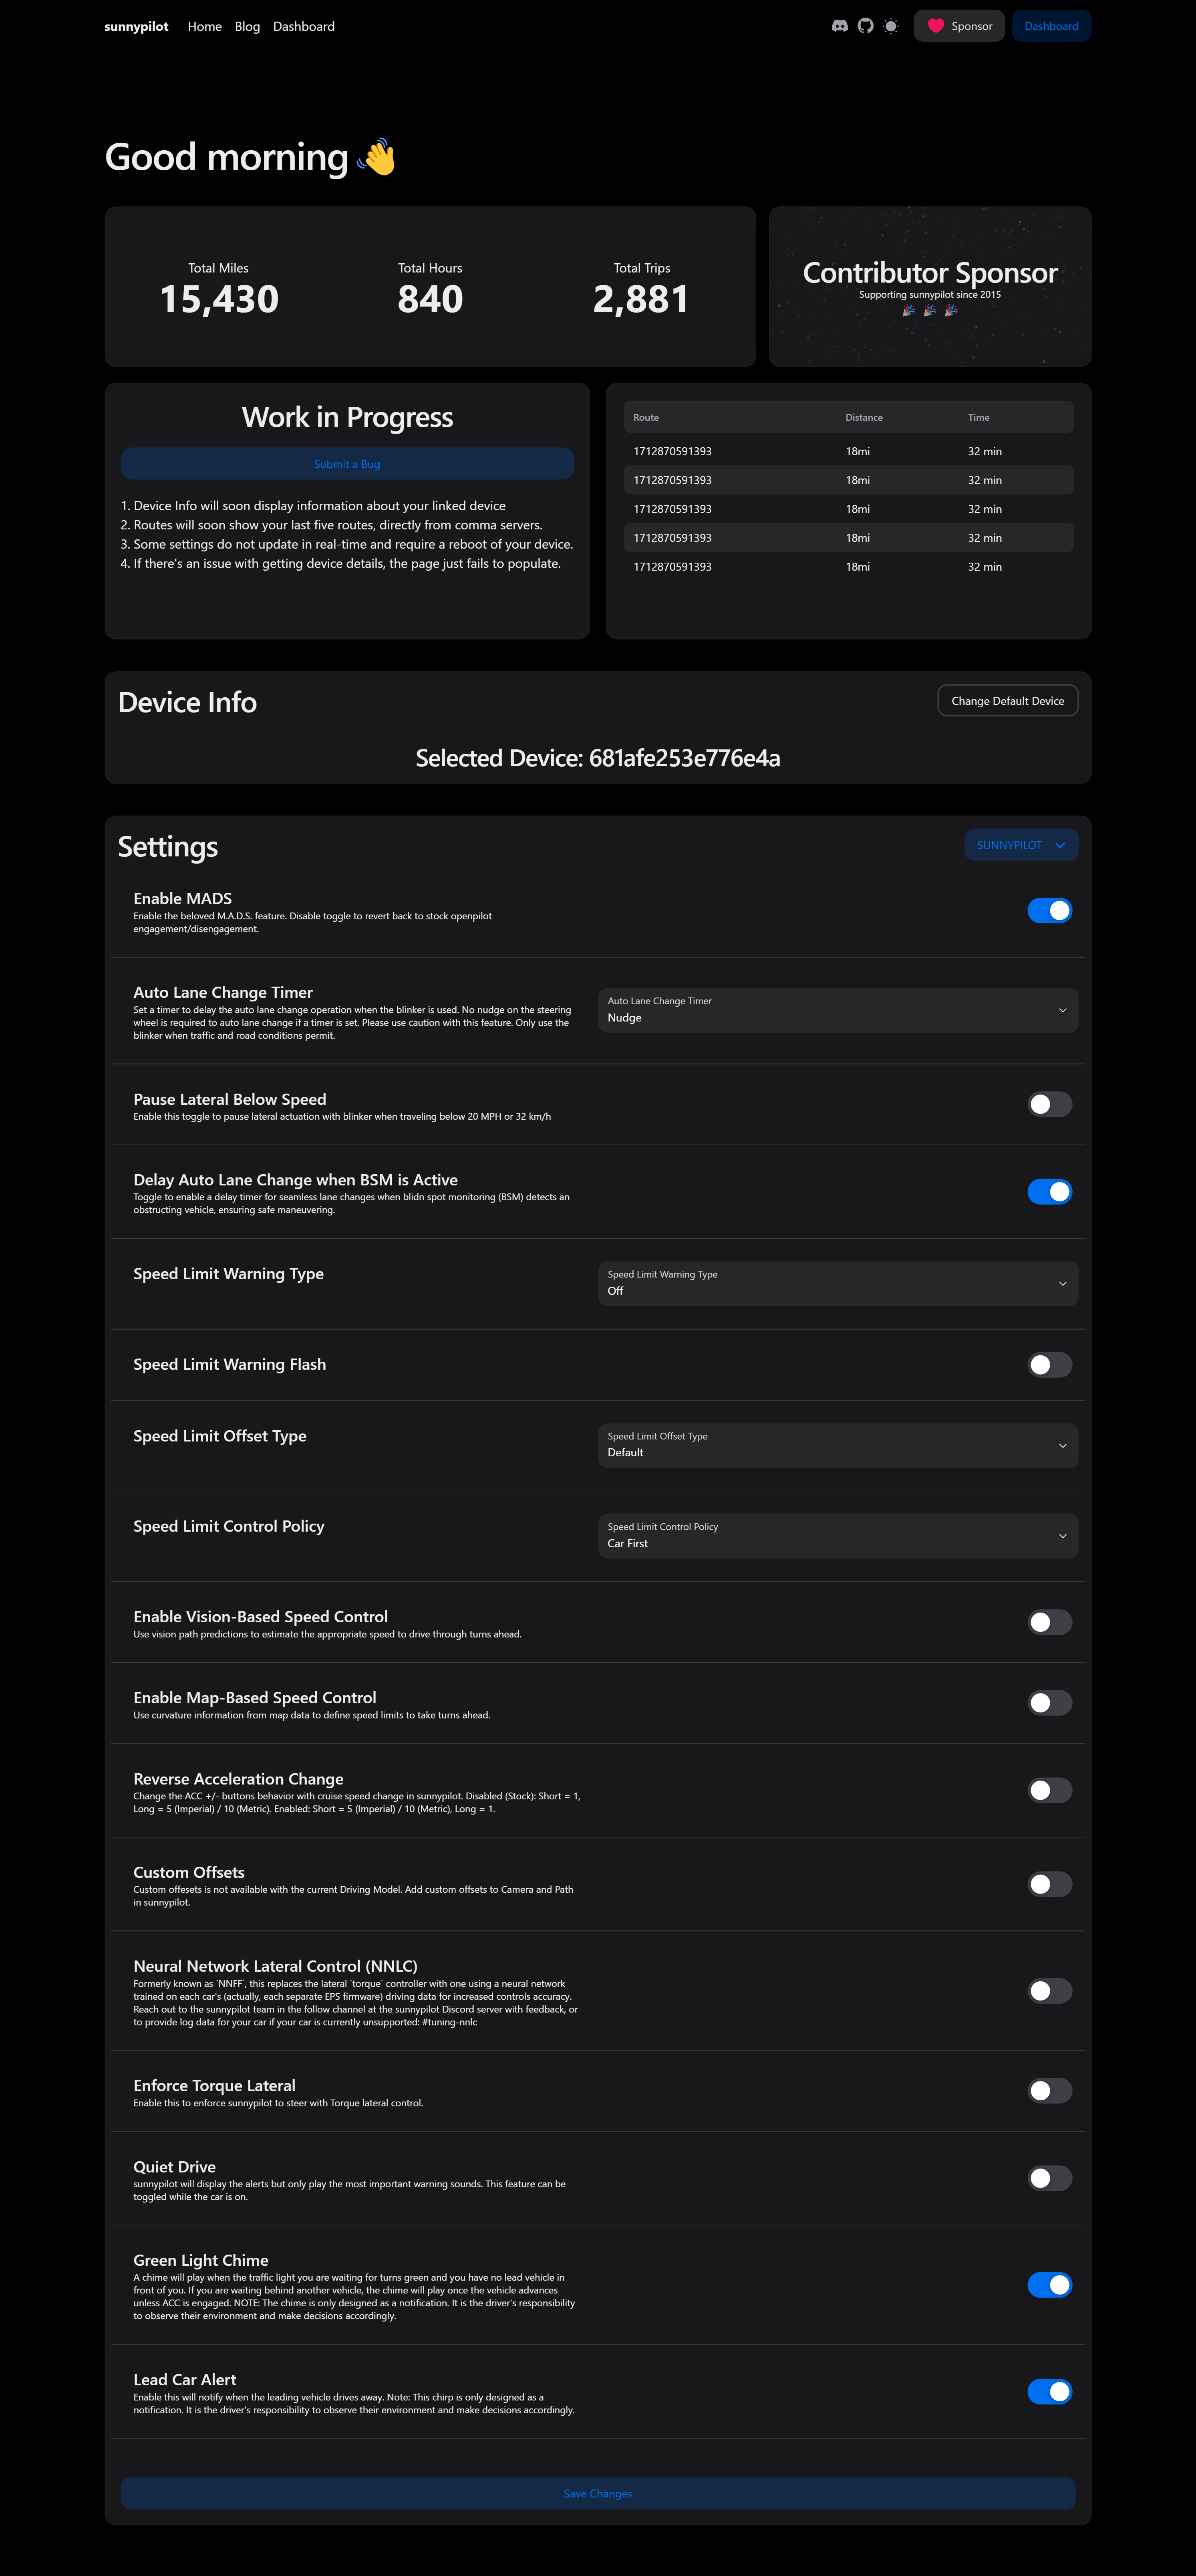Click the Contributor Sponsor card

point(929,287)
